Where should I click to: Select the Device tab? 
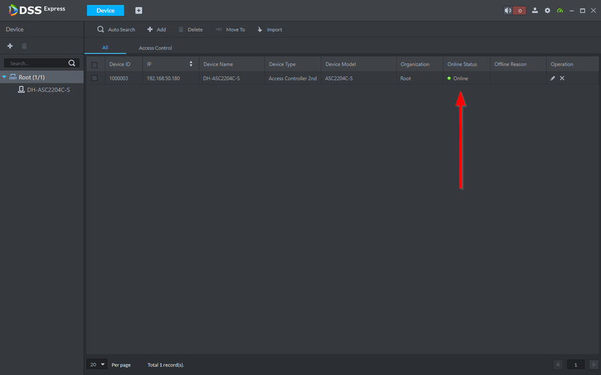(106, 10)
